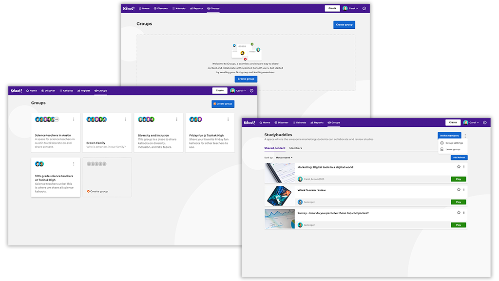
Task: Open the Brown Family group title
Action: (x=96, y=143)
